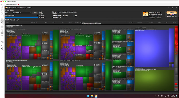Open the 选项 (Options) menu
Screen dimensions: 179x98
(12, 10)
